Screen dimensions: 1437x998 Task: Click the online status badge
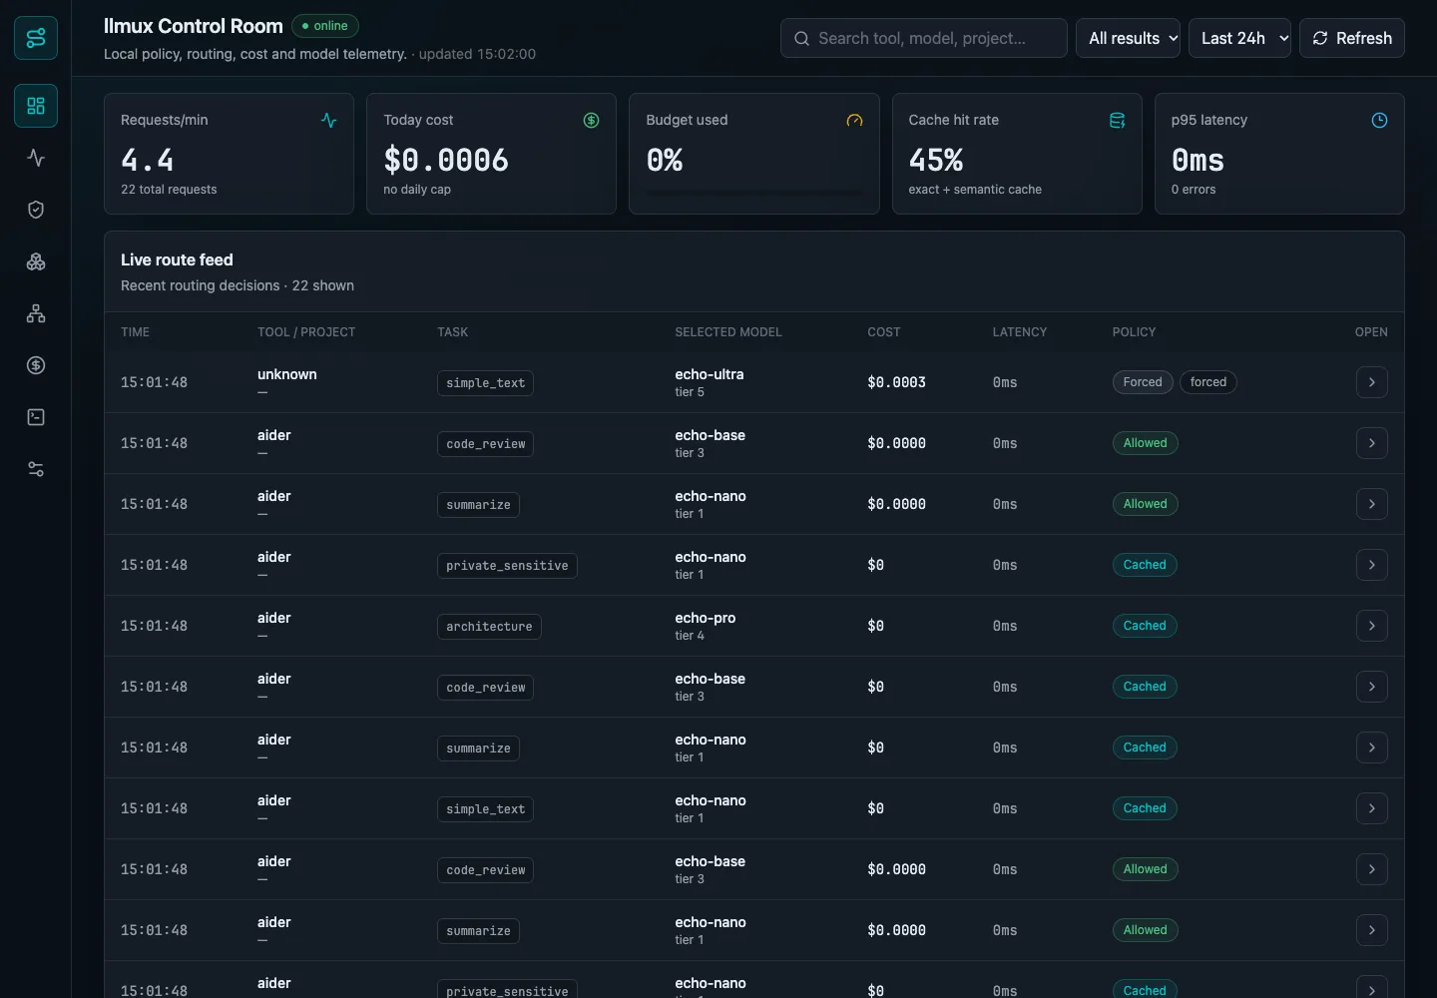pyautogui.click(x=325, y=26)
